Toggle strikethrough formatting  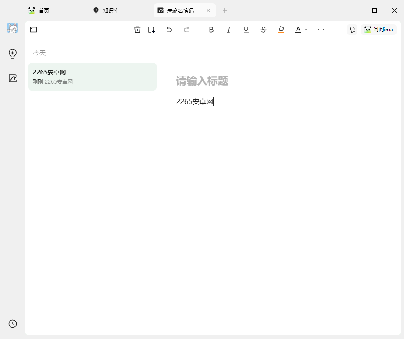coord(264,30)
